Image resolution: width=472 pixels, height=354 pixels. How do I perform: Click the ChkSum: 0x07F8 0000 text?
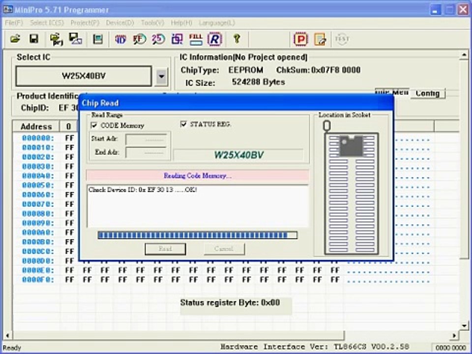pyautogui.click(x=318, y=70)
